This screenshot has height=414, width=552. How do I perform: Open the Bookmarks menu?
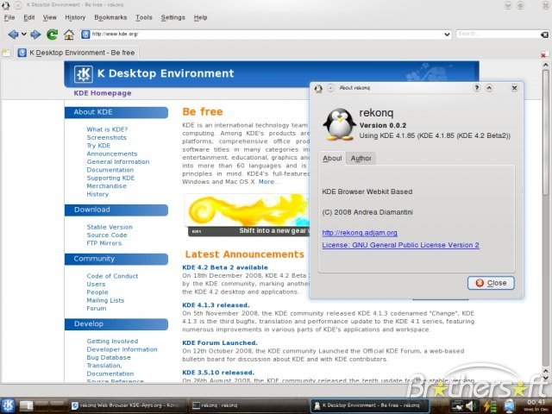pyautogui.click(x=110, y=17)
